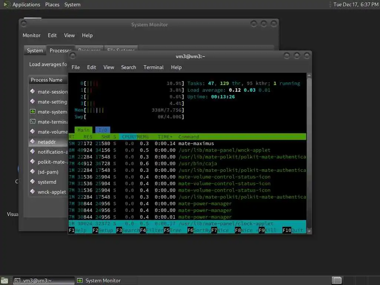Open File menu in terminal window
Viewport: 380px width, 285px height.
click(x=76, y=68)
